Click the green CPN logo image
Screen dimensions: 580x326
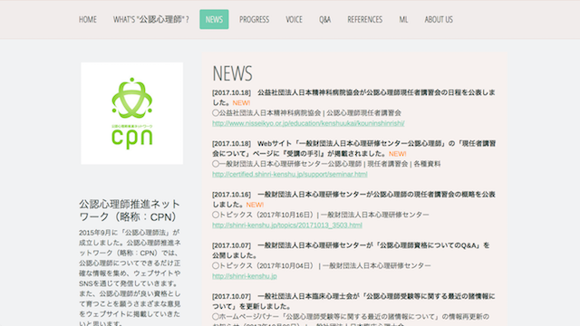tap(132, 113)
